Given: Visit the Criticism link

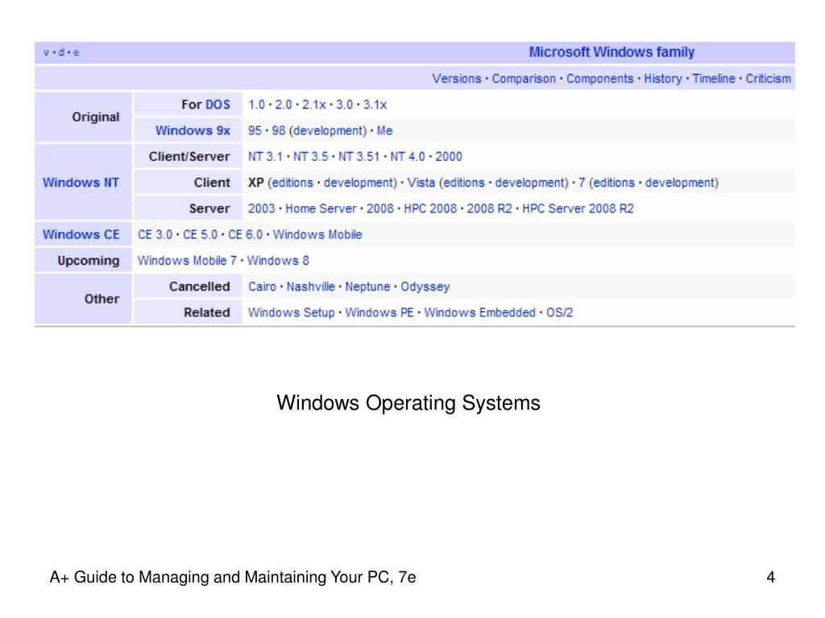Looking at the screenshot, I should tap(768, 79).
